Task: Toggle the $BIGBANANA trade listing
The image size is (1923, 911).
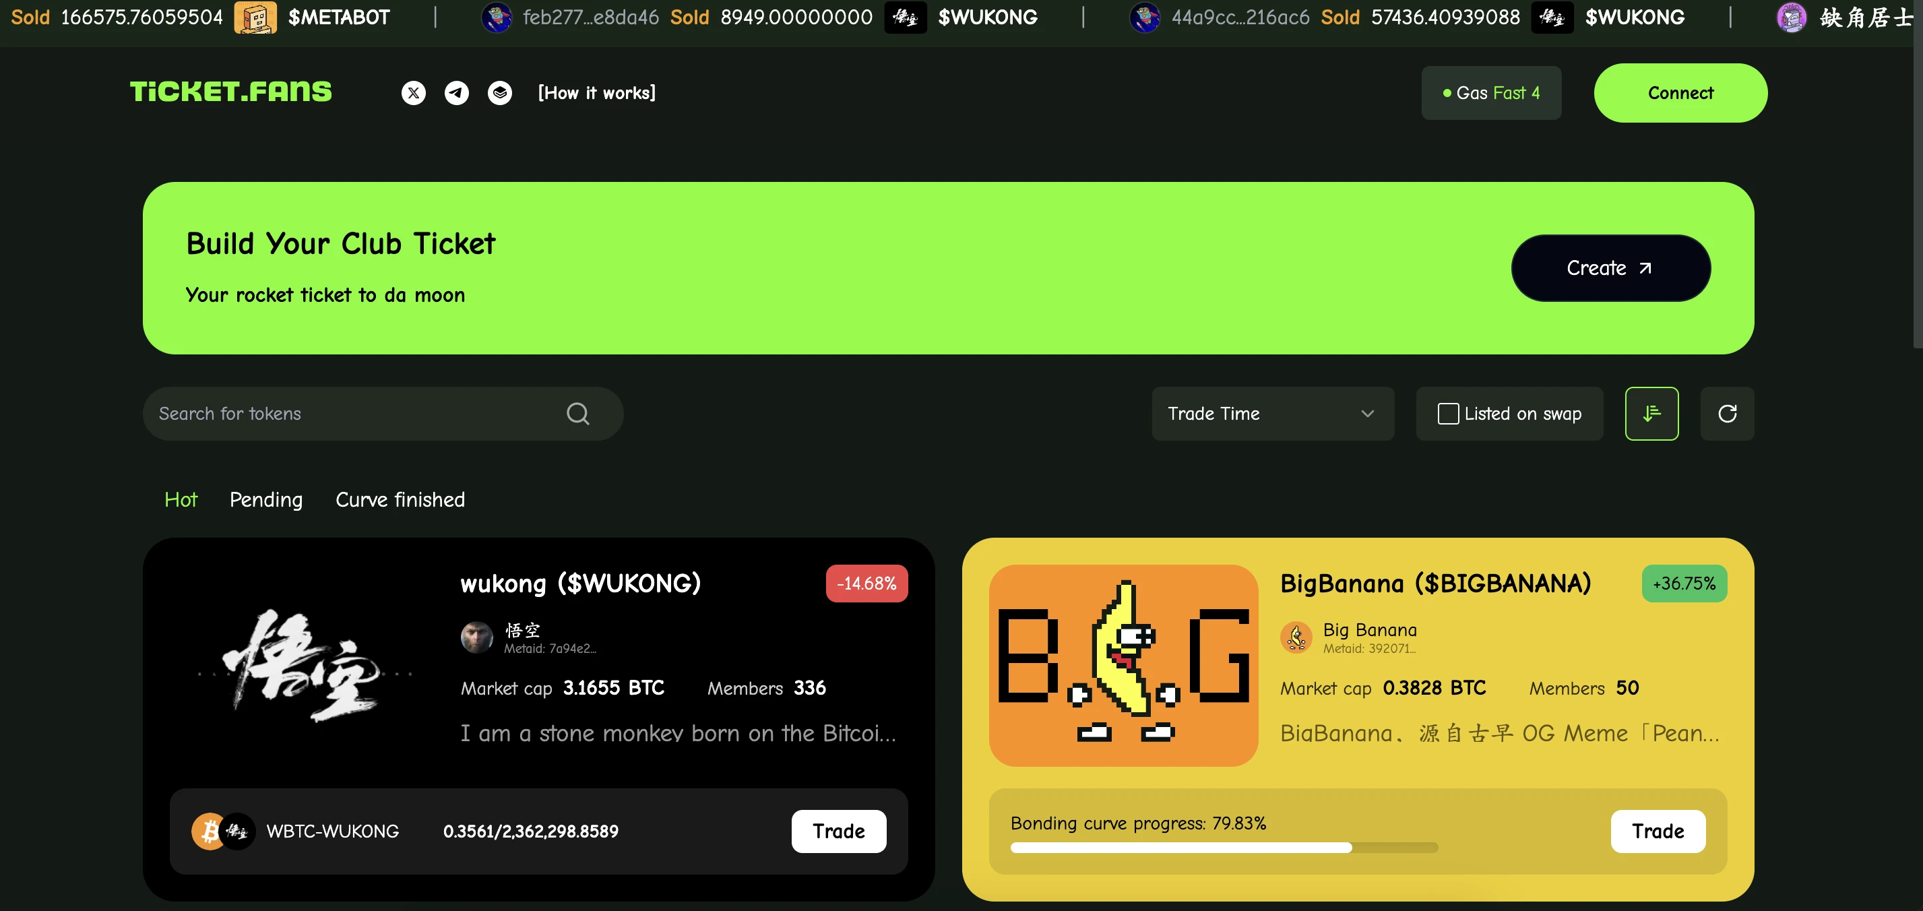Action: coord(1658,831)
